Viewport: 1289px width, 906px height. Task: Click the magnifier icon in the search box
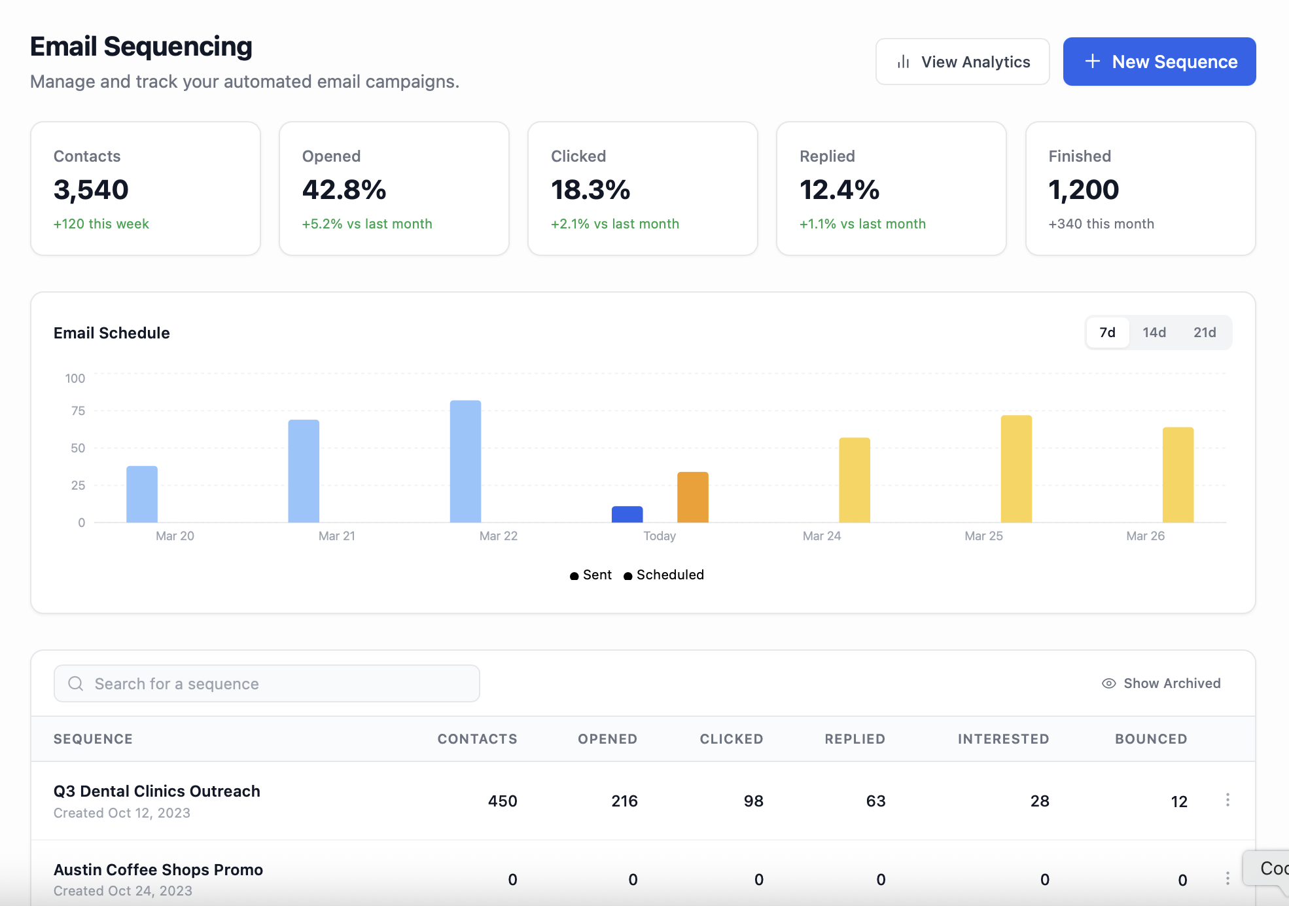[x=76, y=683]
